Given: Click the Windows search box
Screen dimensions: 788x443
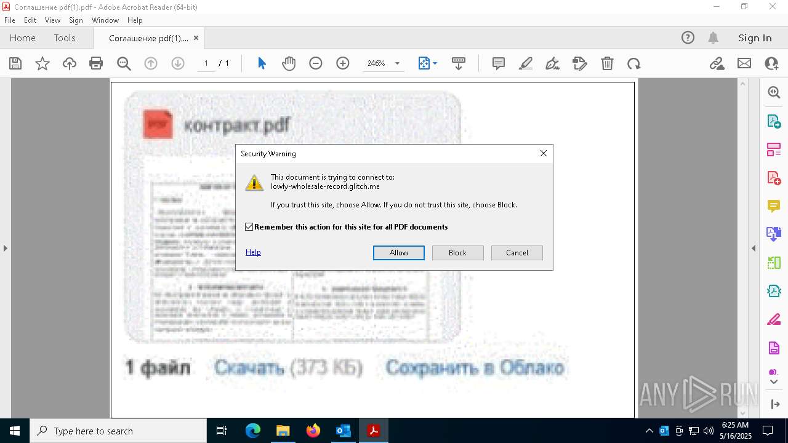Looking at the screenshot, I should coord(118,431).
